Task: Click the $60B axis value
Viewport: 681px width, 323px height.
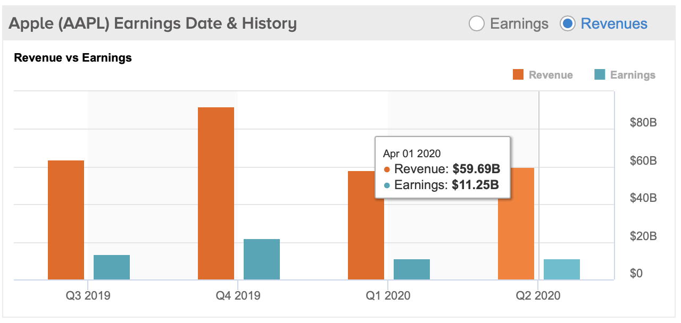Action: [x=643, y=160]
